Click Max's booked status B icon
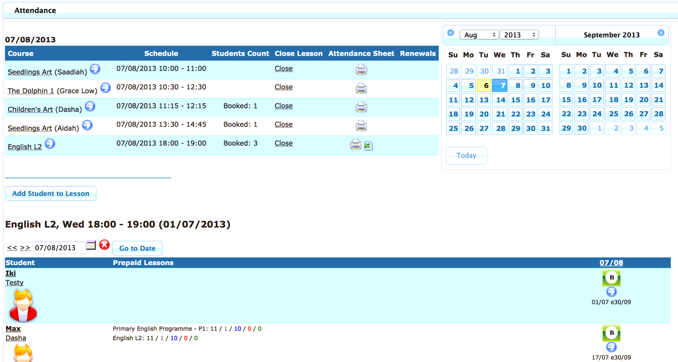This screenshot has height=362, width=678. tap(611, 333)
